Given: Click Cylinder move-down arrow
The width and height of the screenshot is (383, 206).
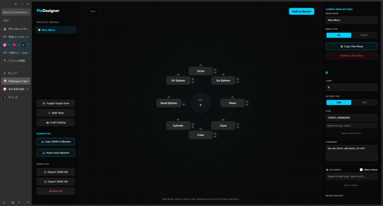Looking at the screenshot, I should point(193,127).
